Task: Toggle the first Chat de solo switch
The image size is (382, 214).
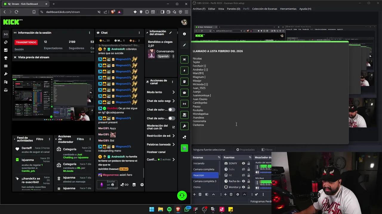Action: pyautogui.click(x=171, y=110)
